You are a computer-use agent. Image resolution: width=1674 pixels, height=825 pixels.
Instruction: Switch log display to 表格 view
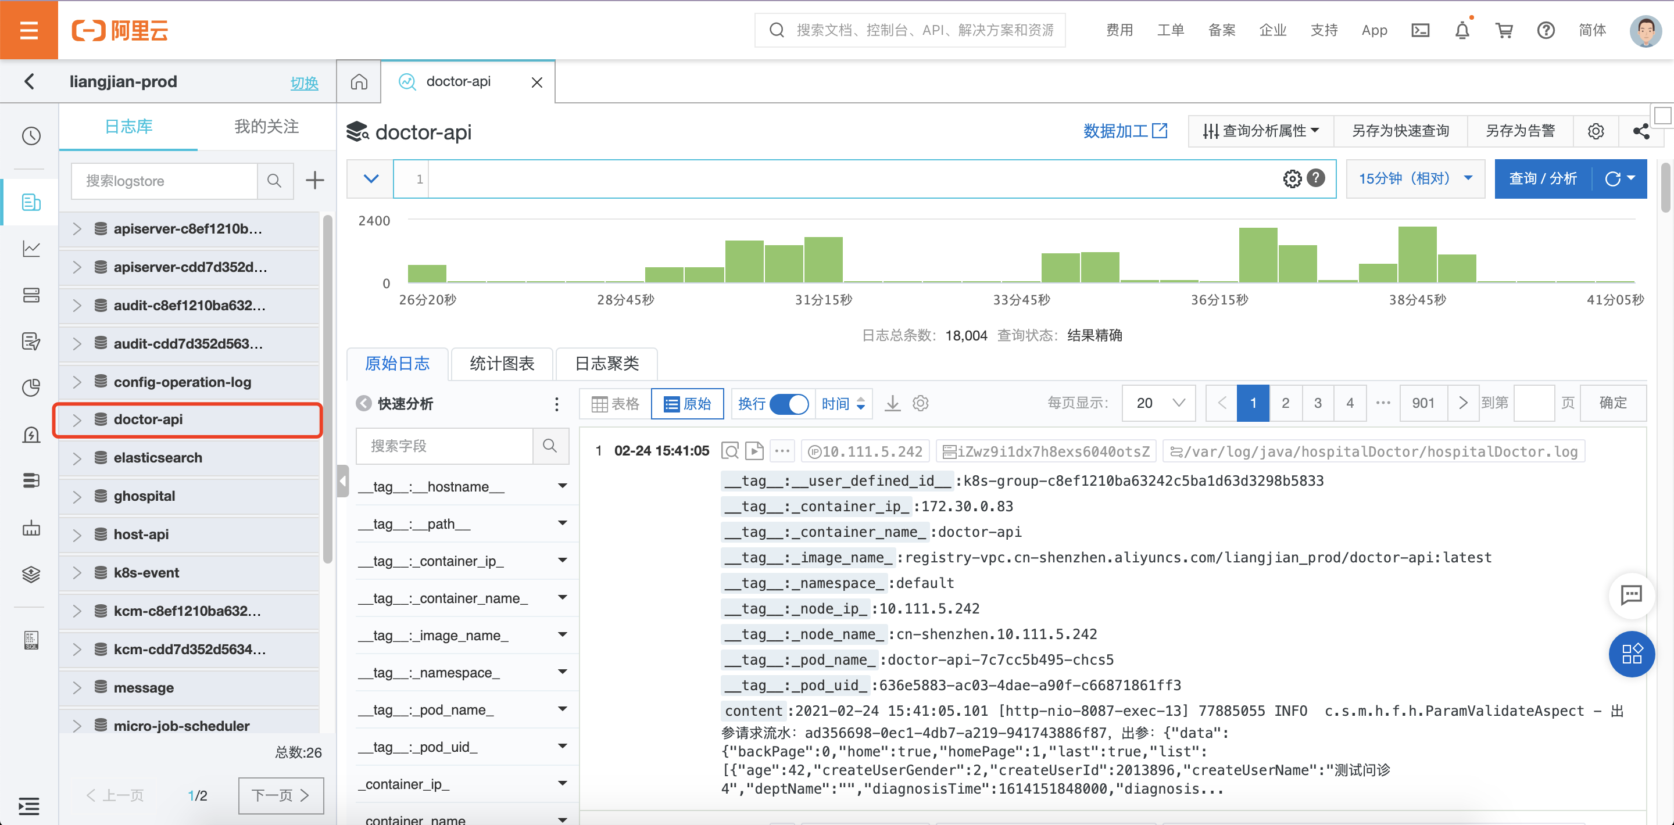point(616,403)
